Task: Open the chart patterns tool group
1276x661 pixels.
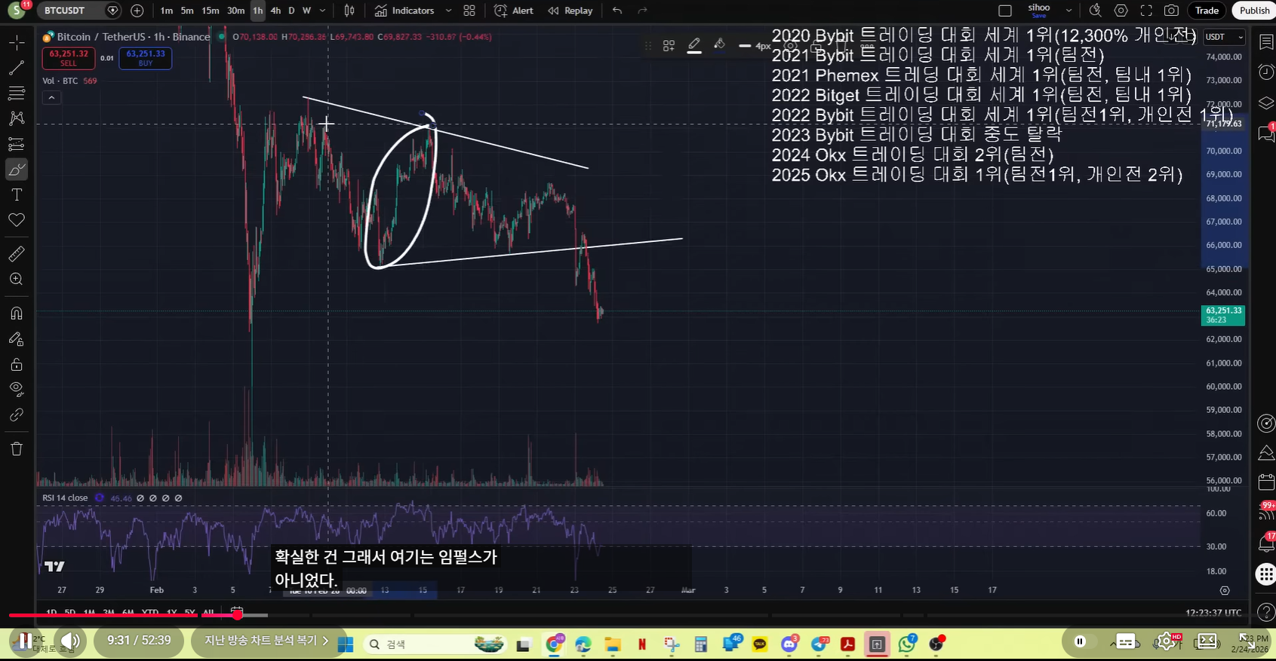Action: click(16, 118)
